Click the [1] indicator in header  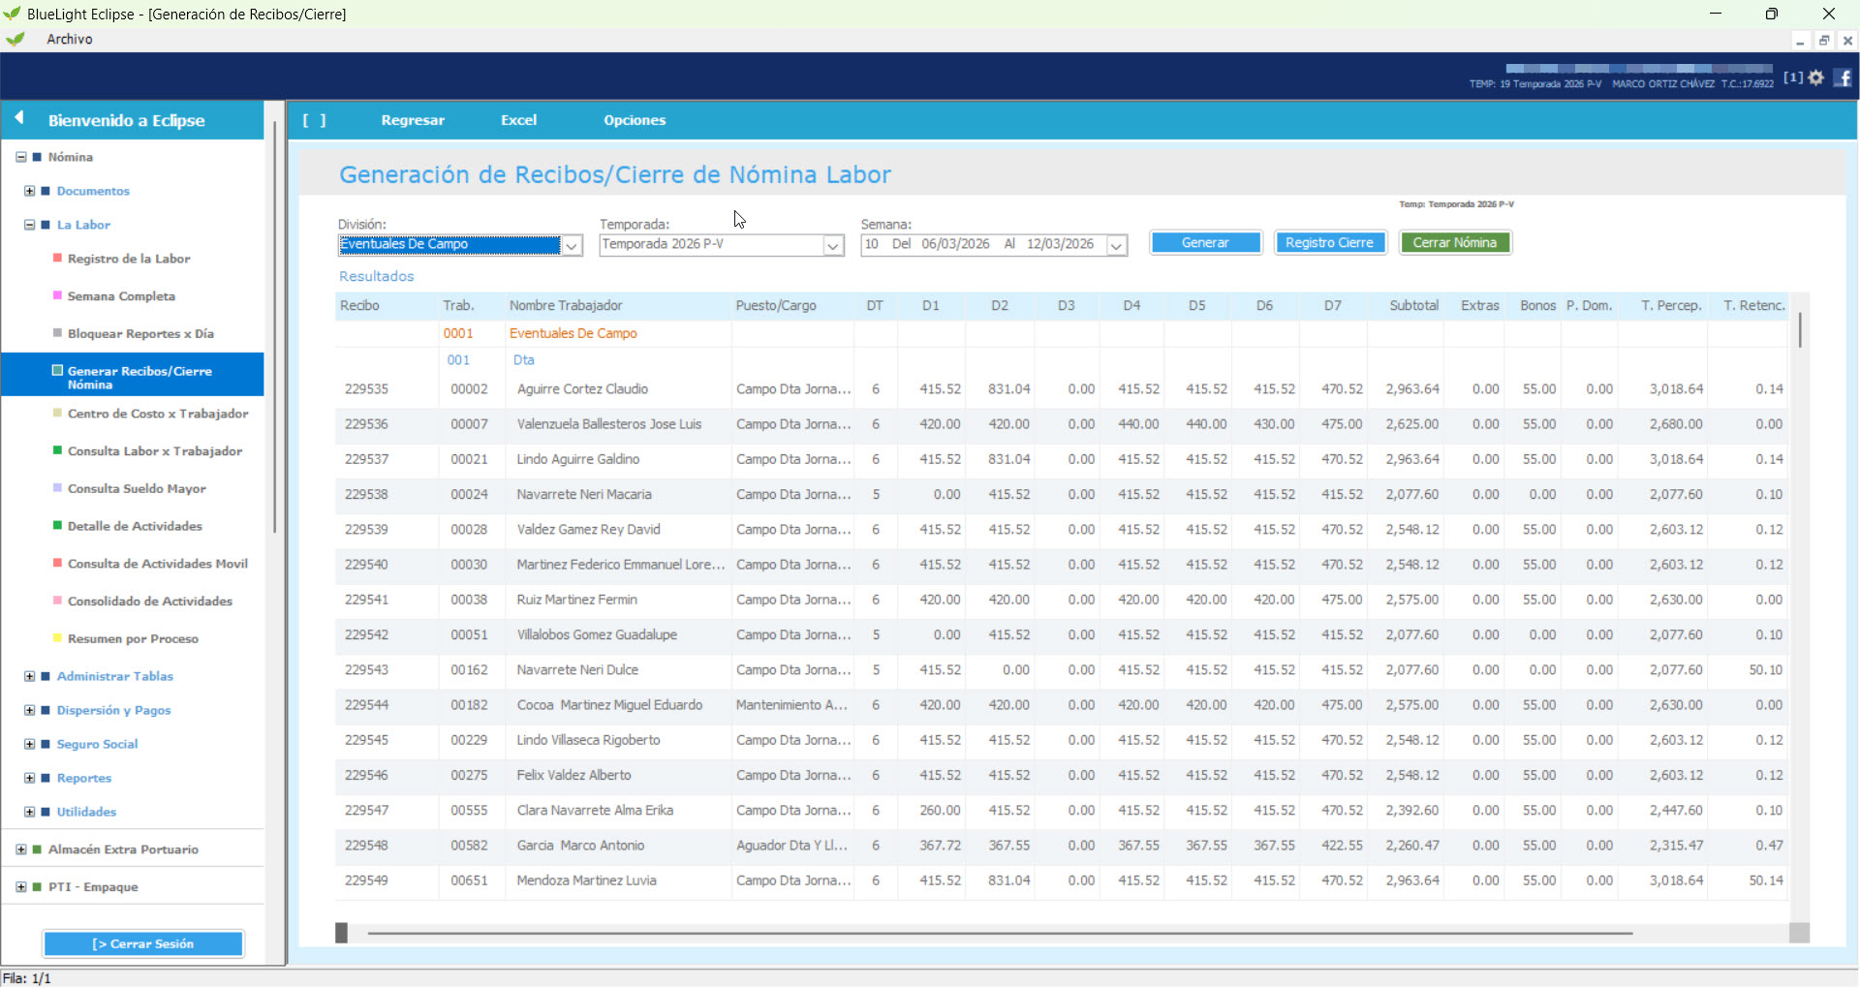[1793, 77]
